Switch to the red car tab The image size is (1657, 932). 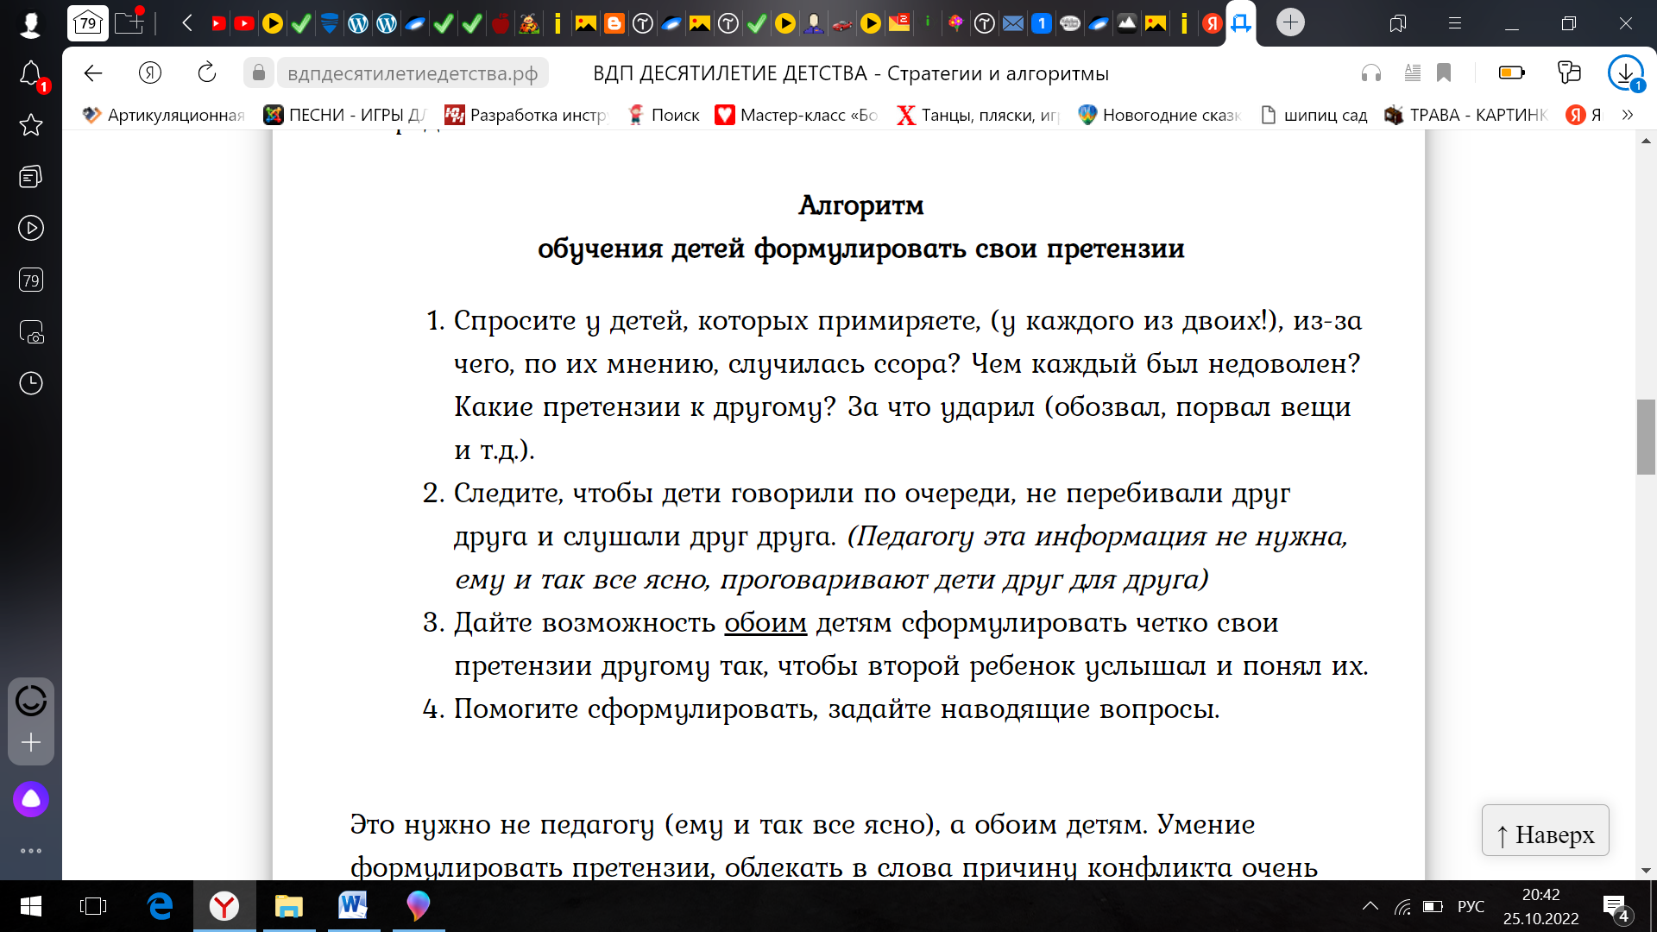pos(841,23)
